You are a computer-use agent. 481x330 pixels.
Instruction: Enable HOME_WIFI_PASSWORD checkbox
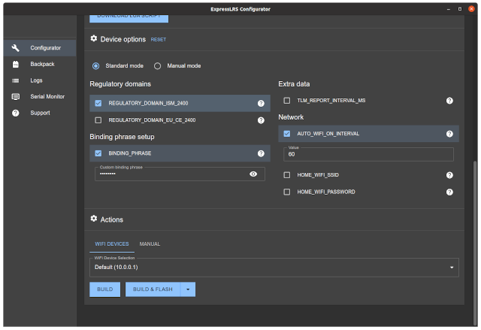pyautogui.click(x=287, y=192)
